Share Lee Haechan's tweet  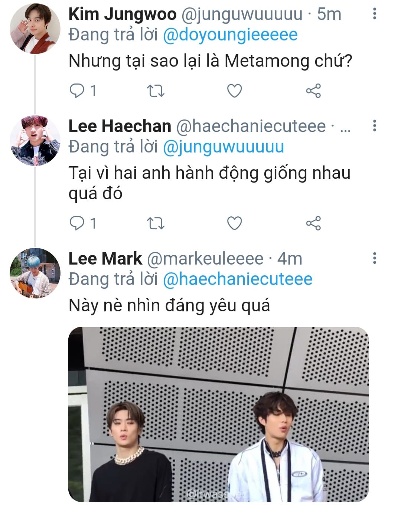313,223
